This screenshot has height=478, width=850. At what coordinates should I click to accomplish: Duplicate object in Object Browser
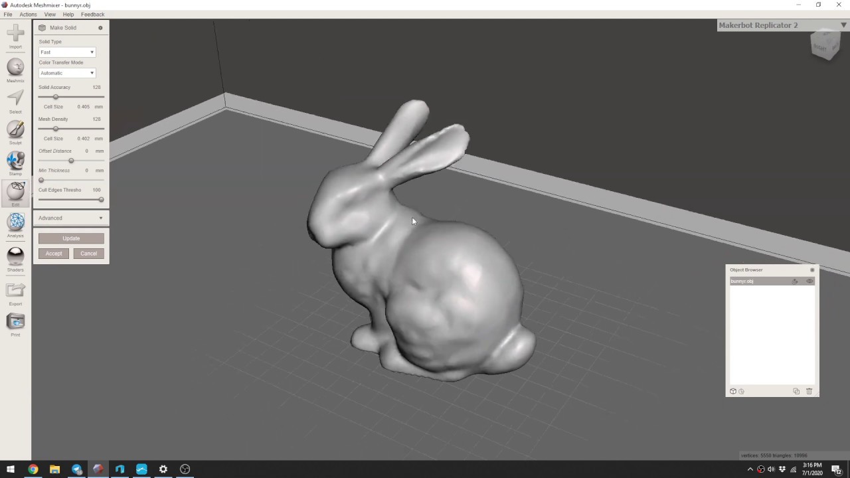point(796,391)
